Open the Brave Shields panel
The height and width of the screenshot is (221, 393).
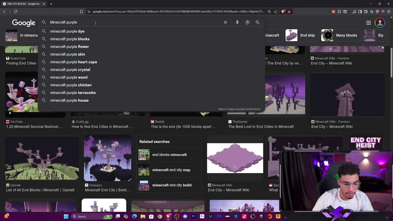(283, 12)
